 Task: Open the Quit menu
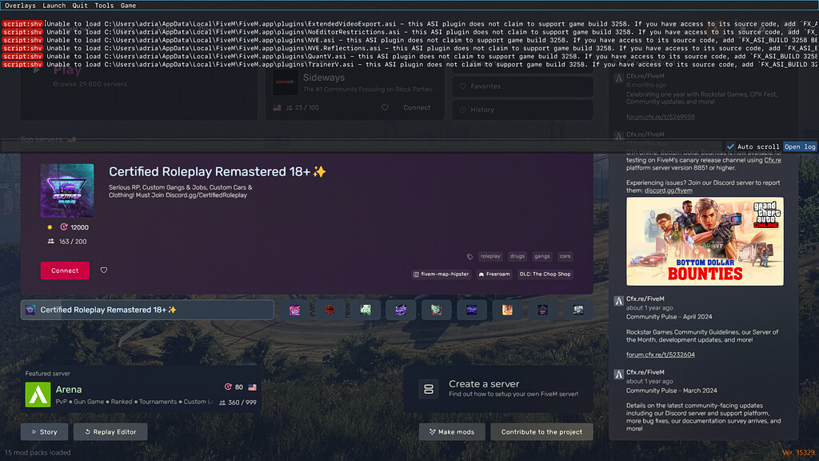point(80,6)
